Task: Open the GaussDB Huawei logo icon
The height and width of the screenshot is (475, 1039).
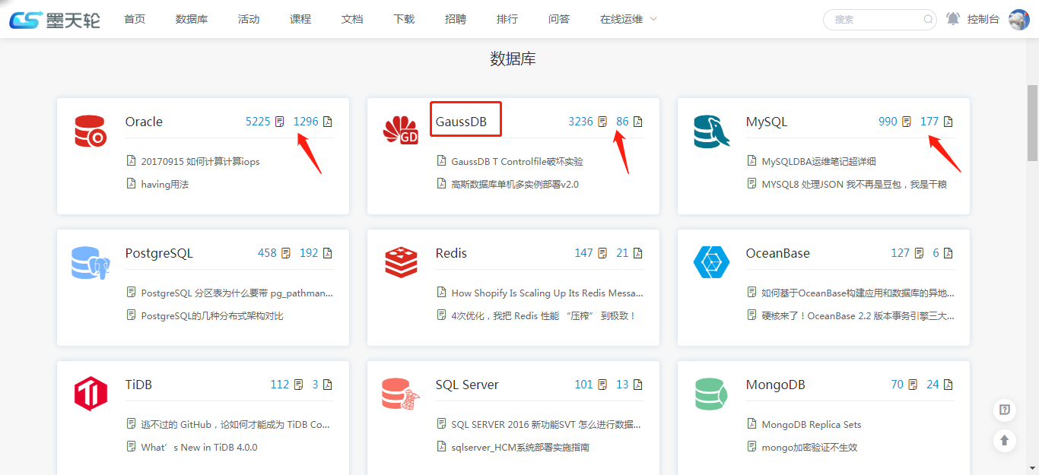Action: [x=400, y=131]
